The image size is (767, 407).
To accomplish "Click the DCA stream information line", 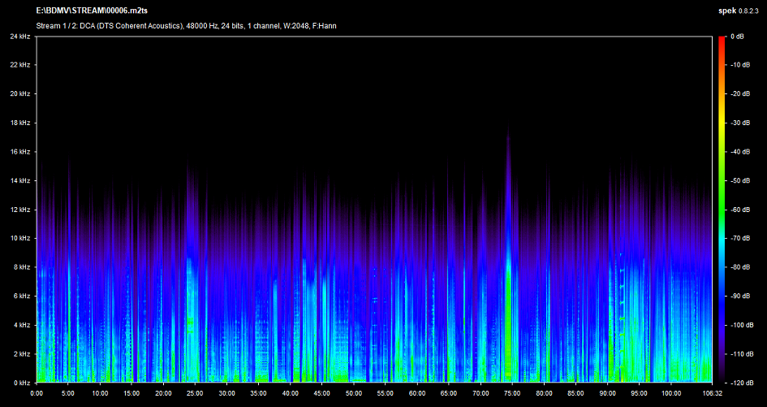I will tap(187, 26).
